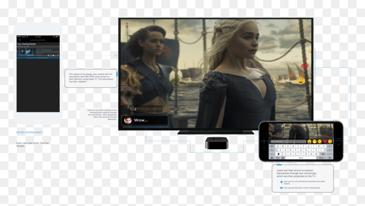
Task: Tap the microphone dictation key
Action: [x=272, y=146]
